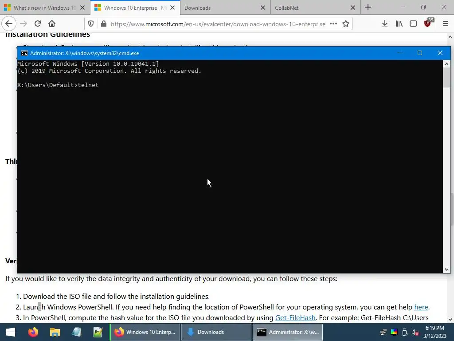Show site security padlock details
The width and height of the screenshot is (454, 341).
[104, 24]
